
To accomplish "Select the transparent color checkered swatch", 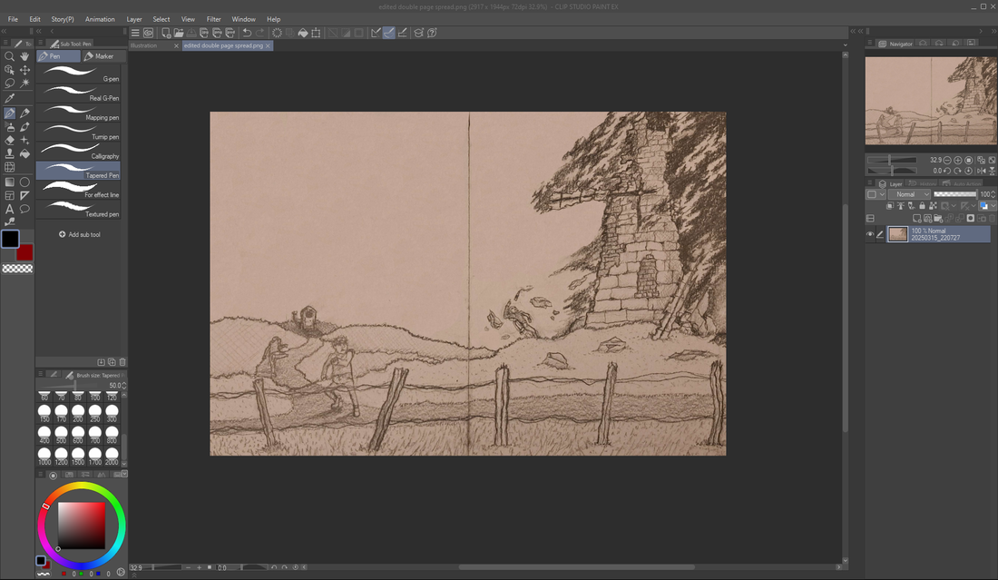I will click(17, 269).
